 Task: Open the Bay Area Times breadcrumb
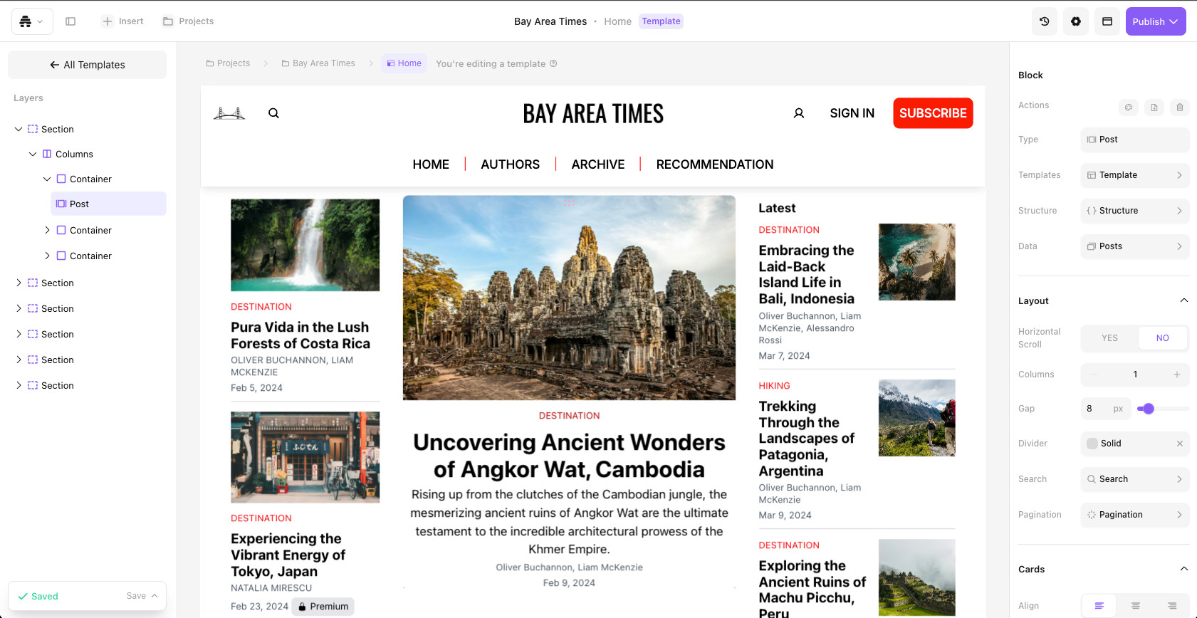[x=318, y=63]
